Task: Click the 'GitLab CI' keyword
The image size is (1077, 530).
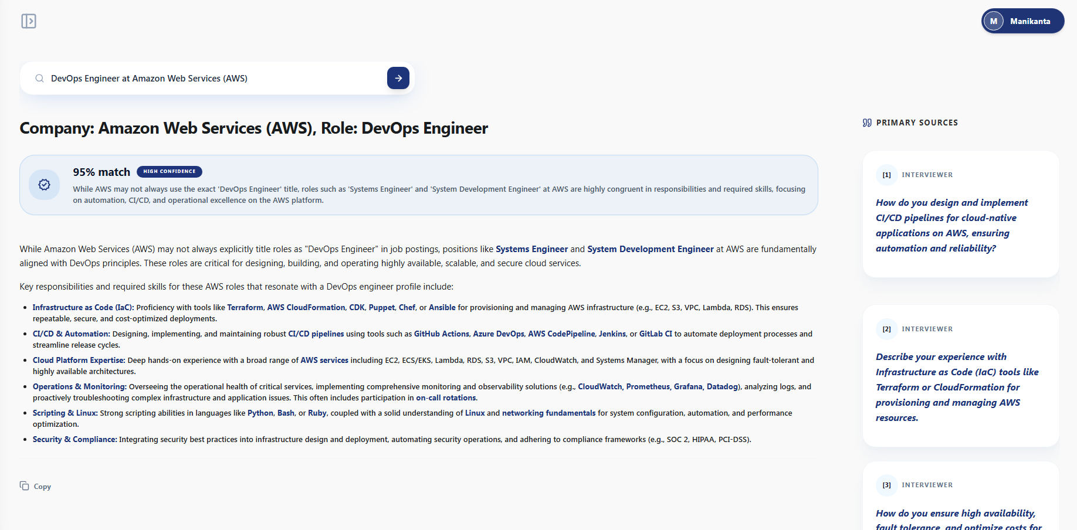Action: coord(656,334)
